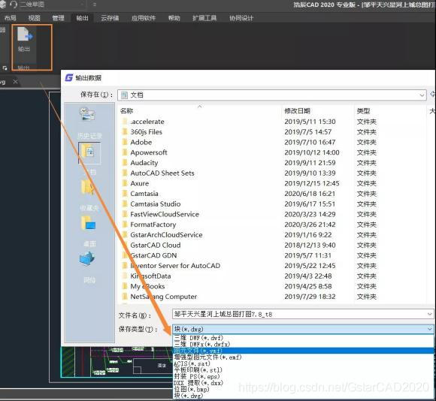Expand the 文件名 filename dropdown arrow
The height and width of the screenshot is (401, 436).
(429, 314)
